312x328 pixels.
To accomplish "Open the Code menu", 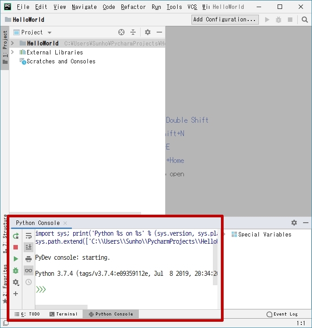I will (x=109, y=7).
